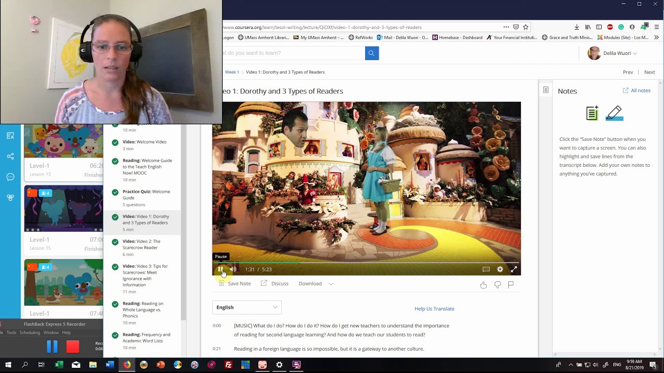
Task: Toggle subtitles on the video player
Action: tap(486, 269)
